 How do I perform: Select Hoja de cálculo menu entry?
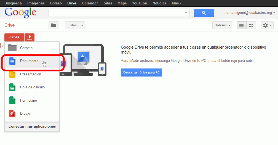click(x=32, y=87)
